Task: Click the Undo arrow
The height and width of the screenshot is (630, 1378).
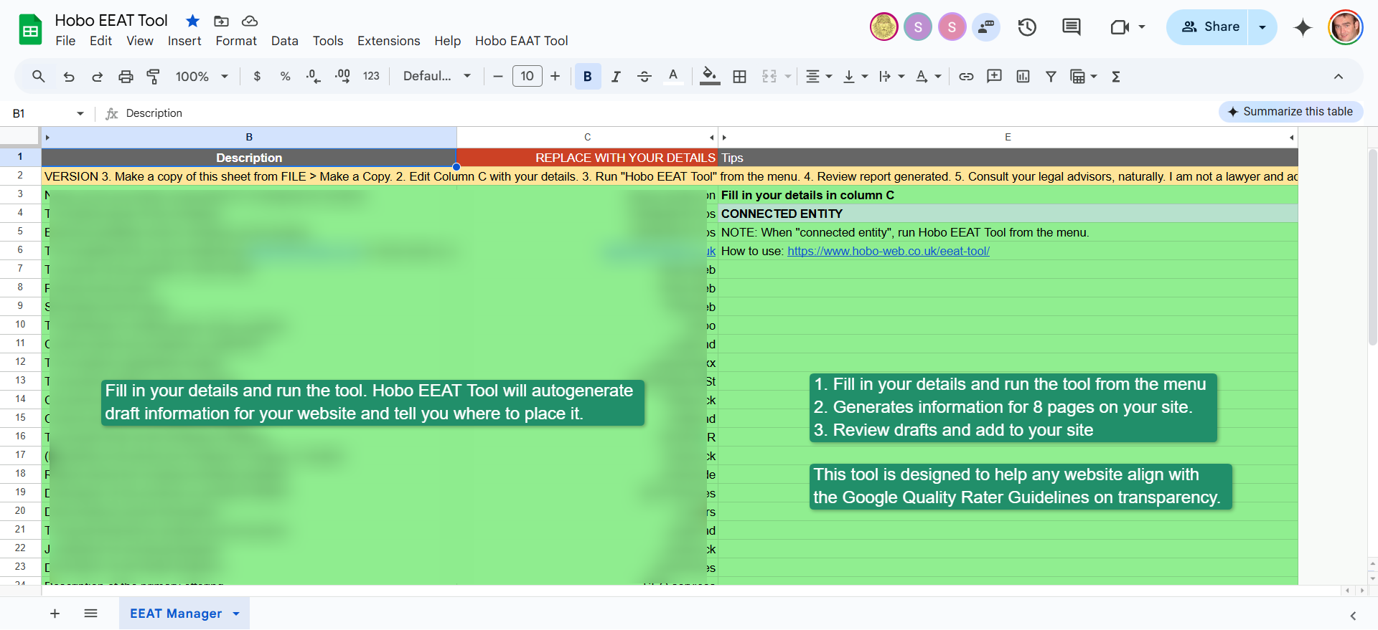Action: [x=69, y=76]
